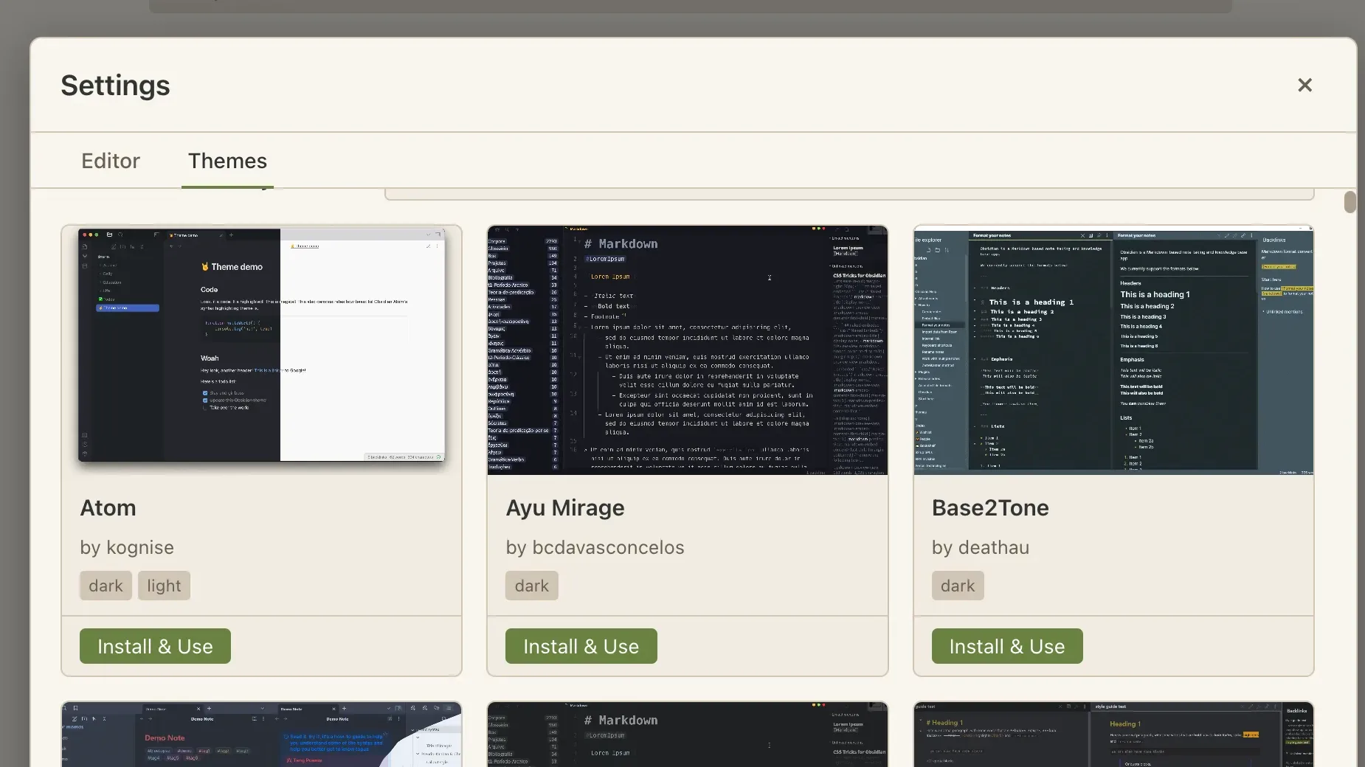Open the Ayu Mirage preview thumbnail
This screenshot has width=1365, height=767.
pyautogui.click(x=688, y=350)
